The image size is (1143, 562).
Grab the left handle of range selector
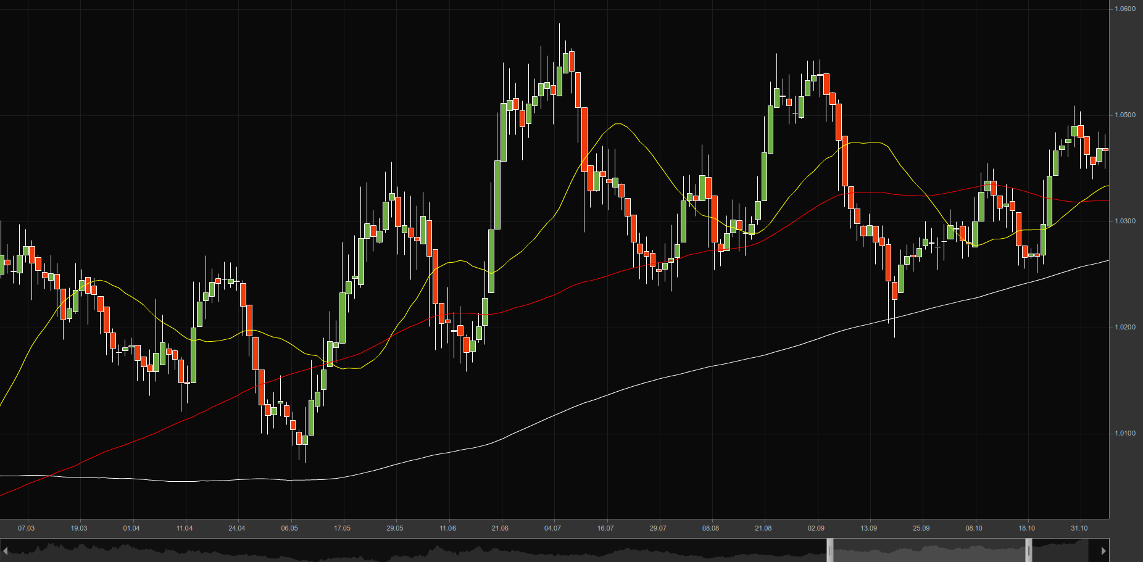click(x=830, y=550)
